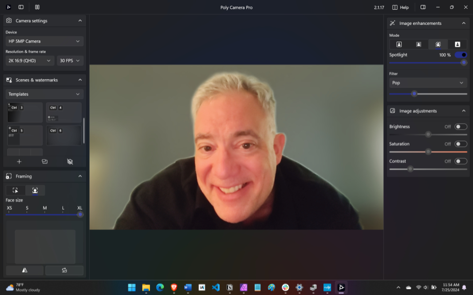Click the pause camera icon in the title bar

[37, 7]
